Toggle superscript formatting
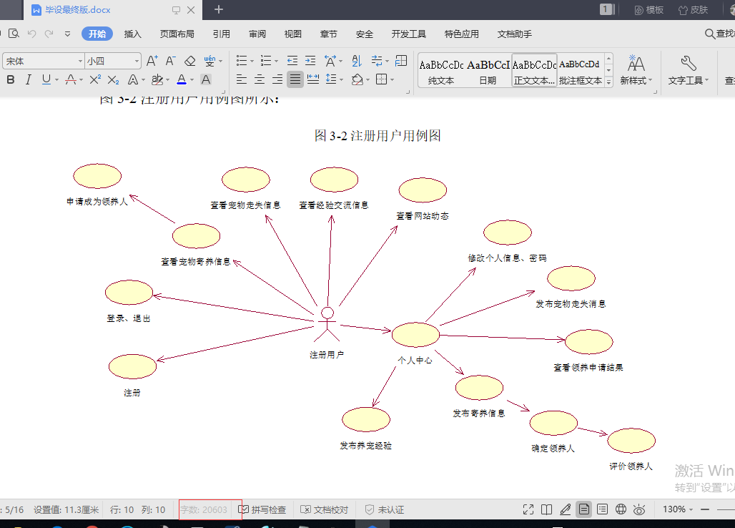 (x=94, y=79)
